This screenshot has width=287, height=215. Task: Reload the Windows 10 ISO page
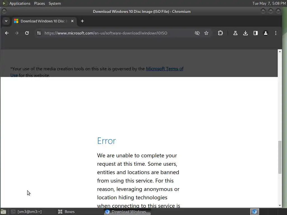[27, 33]
